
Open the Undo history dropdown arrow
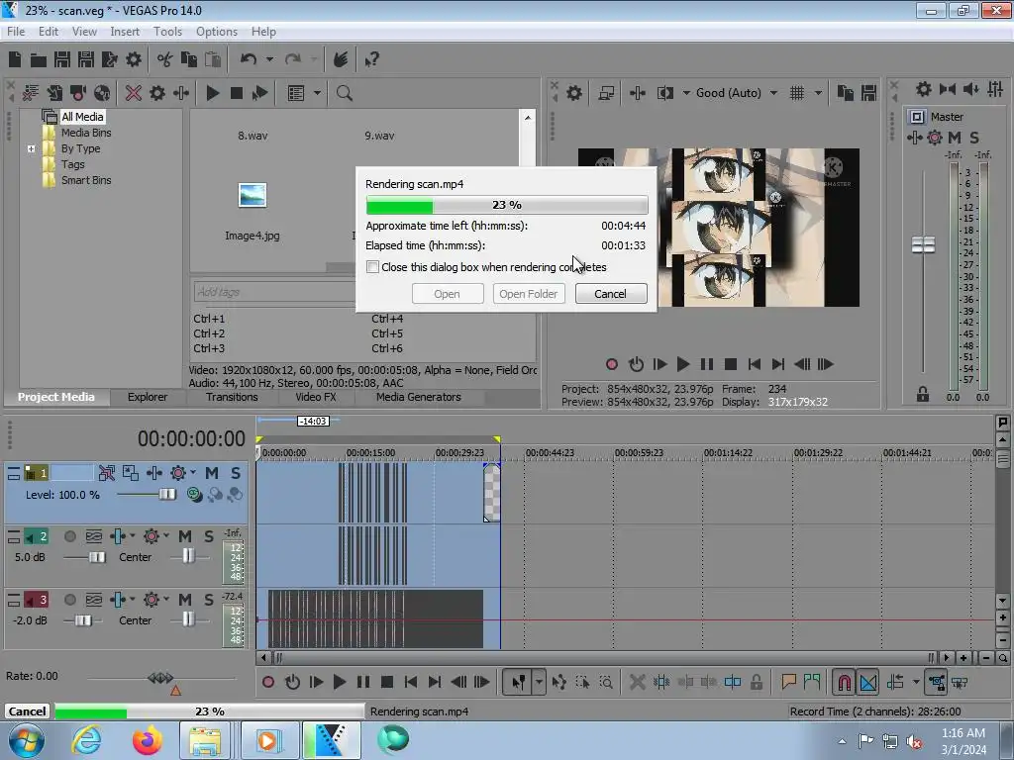pos(269,59)
